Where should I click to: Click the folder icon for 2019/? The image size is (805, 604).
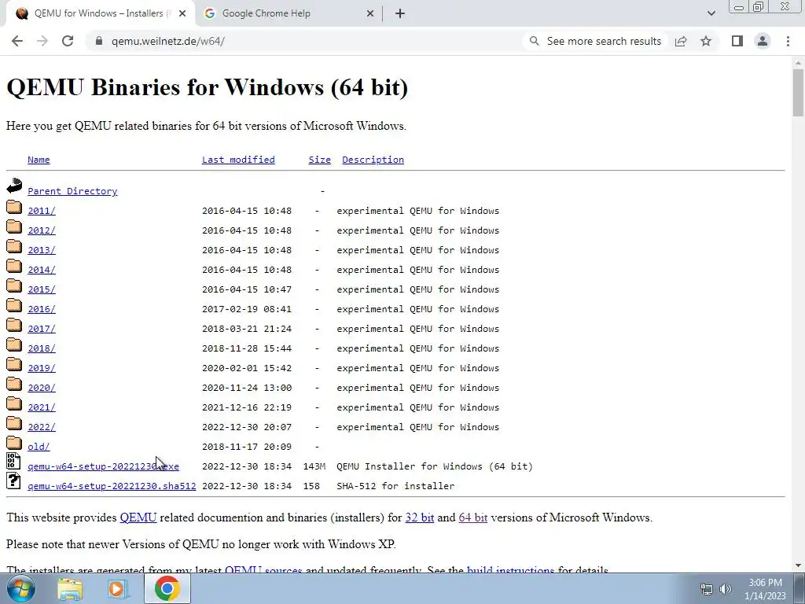14,364
